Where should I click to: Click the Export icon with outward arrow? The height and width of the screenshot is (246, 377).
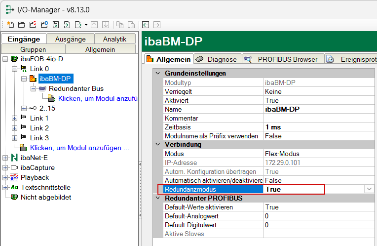click(78, 25)
